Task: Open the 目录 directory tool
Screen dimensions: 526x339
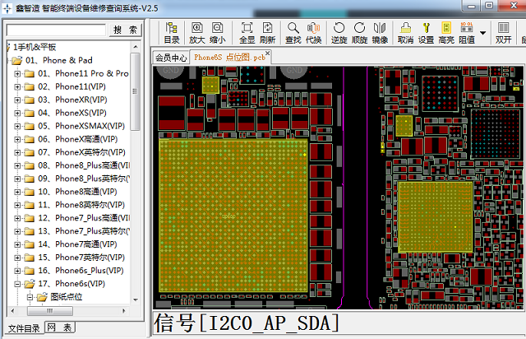Action: click(x=172, y=33)
